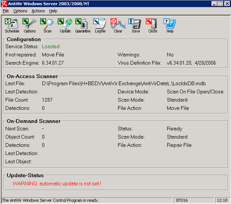Image resolution: width=231 pixels, height=204 pixels.
Task: Click the Last File path LocIdxDB.mdb
Action: coord(124,83)
